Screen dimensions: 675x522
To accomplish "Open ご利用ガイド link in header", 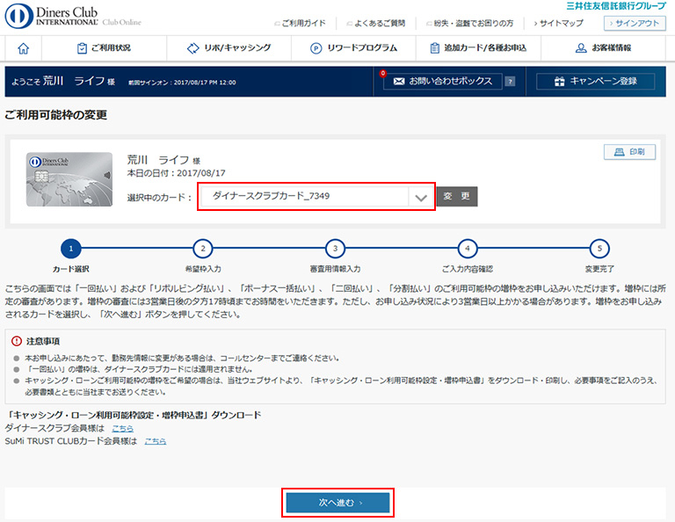I will (x=301, y=25).
